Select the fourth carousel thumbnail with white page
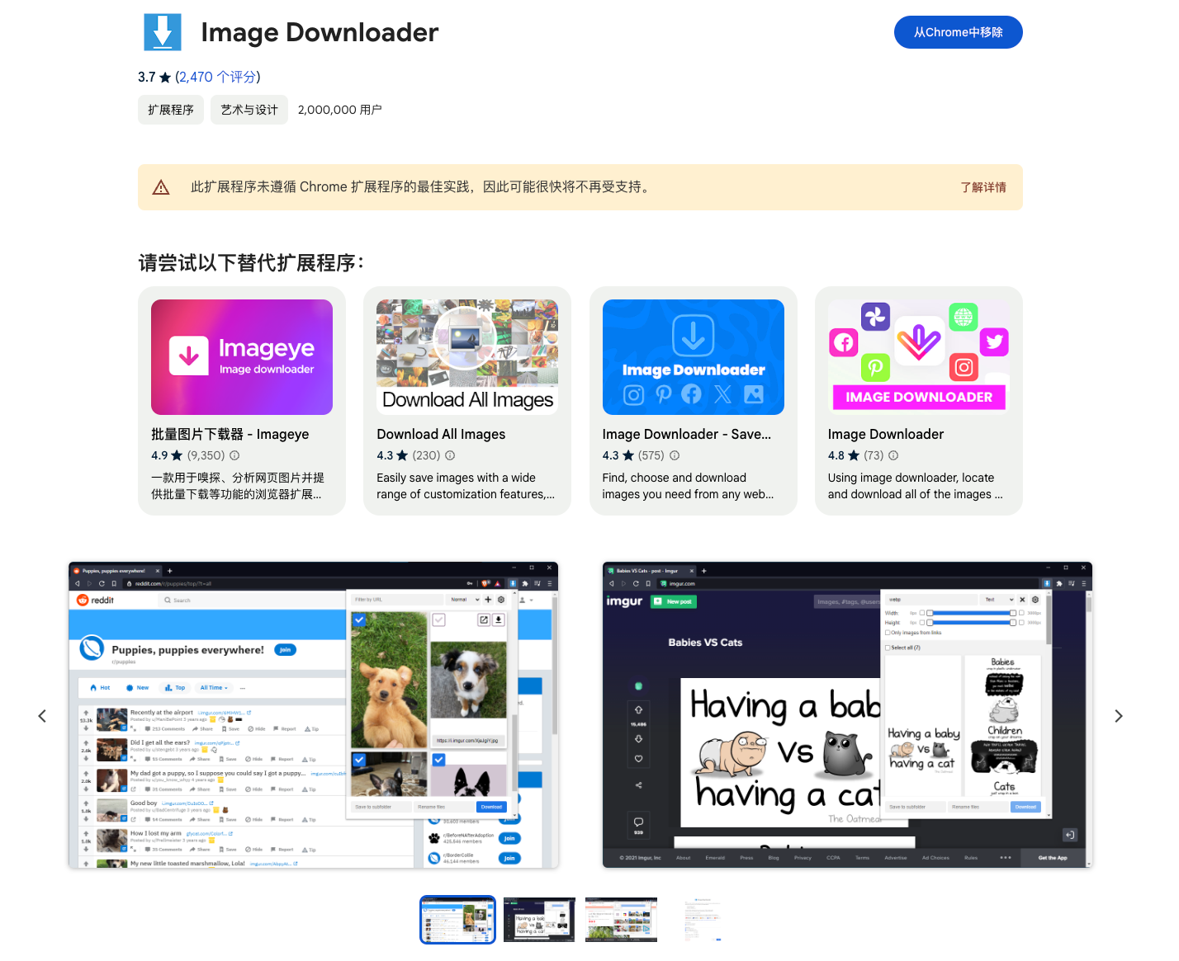Viewport: 1179px width, 961px height. pos(703,920)
